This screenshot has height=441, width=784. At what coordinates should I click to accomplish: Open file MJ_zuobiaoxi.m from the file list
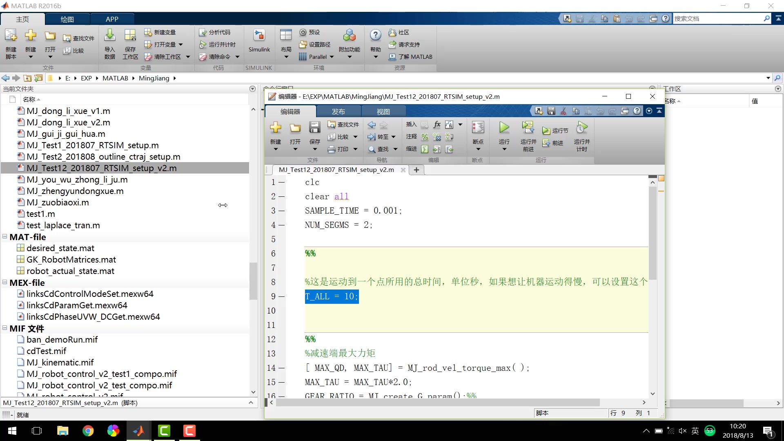[x=58, y=202]
